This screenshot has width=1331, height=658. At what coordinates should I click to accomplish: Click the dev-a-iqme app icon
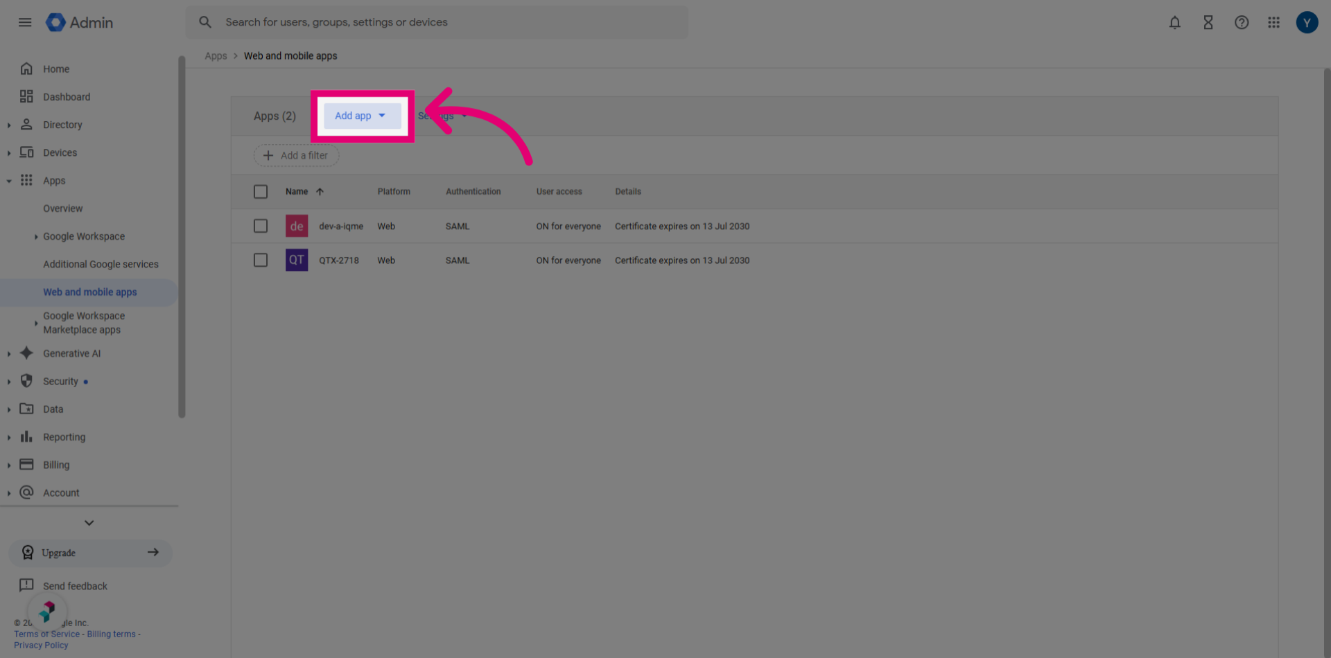click(x=297, y=226)
